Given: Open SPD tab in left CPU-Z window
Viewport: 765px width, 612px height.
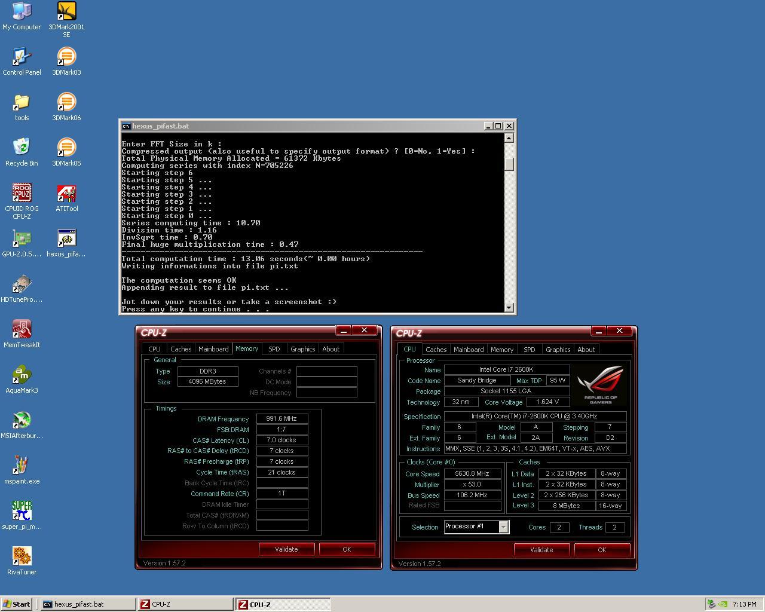Looking at the screenshot, I should [274, 349].
